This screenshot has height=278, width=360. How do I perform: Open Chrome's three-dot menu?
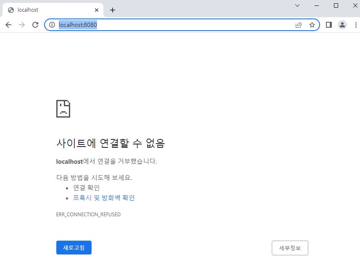[x=356, y=25]
